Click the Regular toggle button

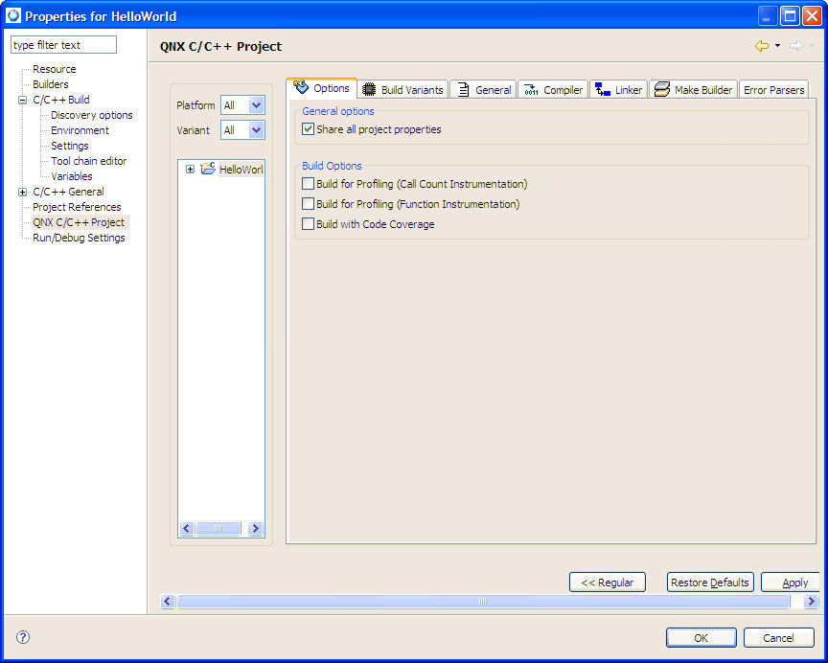pyautogui.click(x=607, y=582)
